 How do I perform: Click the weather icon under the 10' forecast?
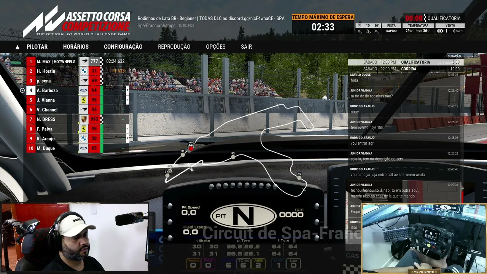click(x=368, y=31)
